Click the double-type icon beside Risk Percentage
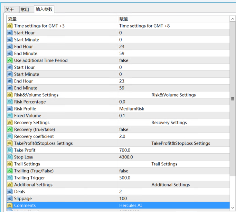236x212 pixels. click(x=10, y=102)
